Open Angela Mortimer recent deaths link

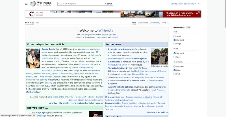coord(129,103)
